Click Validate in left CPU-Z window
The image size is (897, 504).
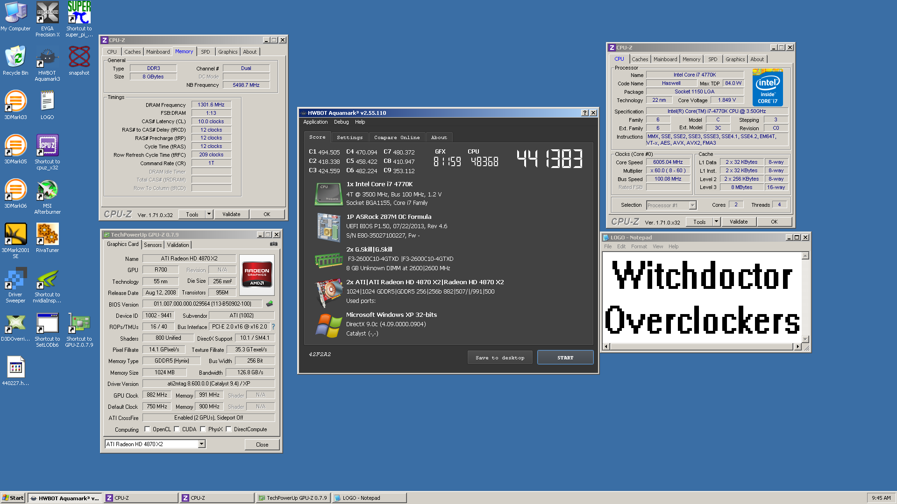(231, 214)
